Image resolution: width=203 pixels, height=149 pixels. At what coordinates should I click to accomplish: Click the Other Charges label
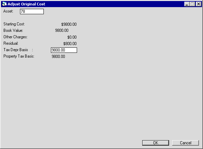15,37
